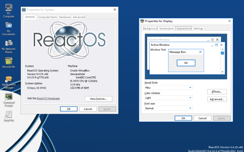Switch to the Hardware tab
The width and height of the screenshot is (244, 152).
point(65,17)
